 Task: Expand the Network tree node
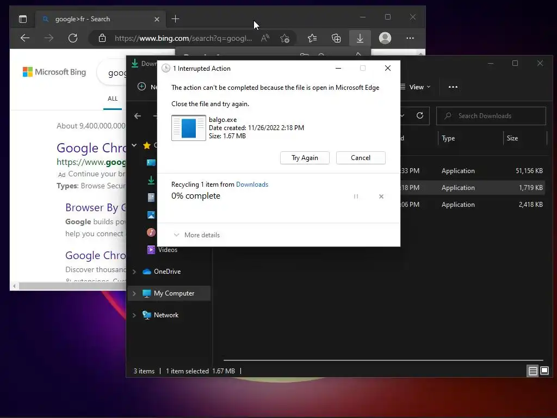[x=134, y=315]
